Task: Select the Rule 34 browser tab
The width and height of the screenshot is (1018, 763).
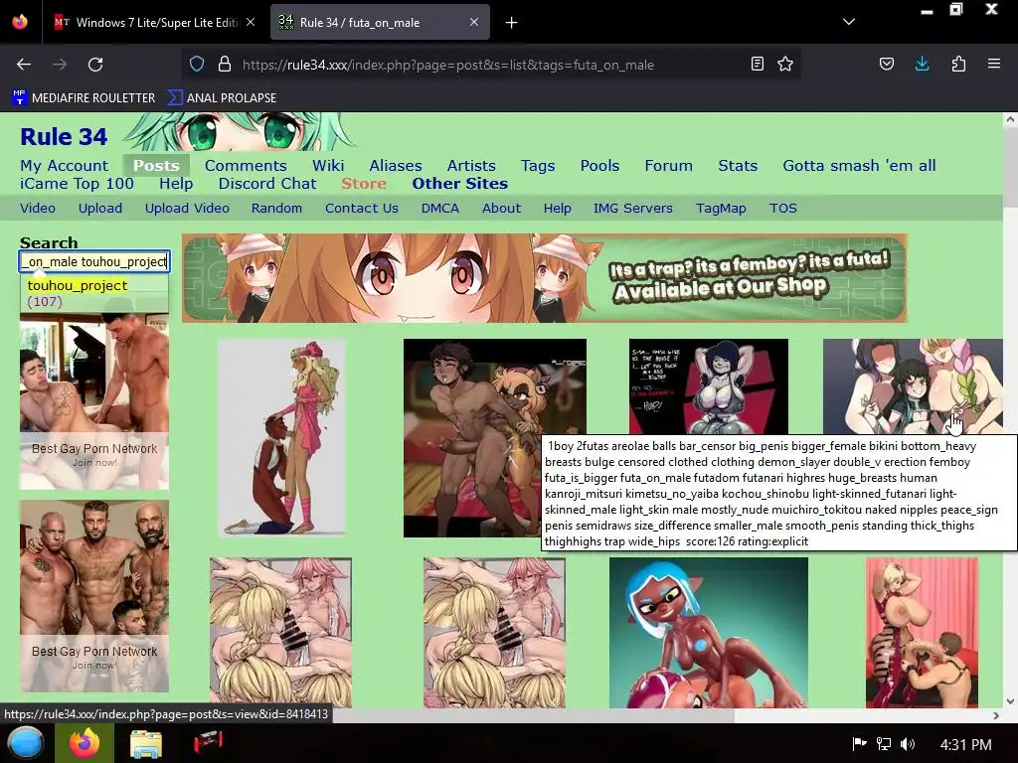Action: 380,22
